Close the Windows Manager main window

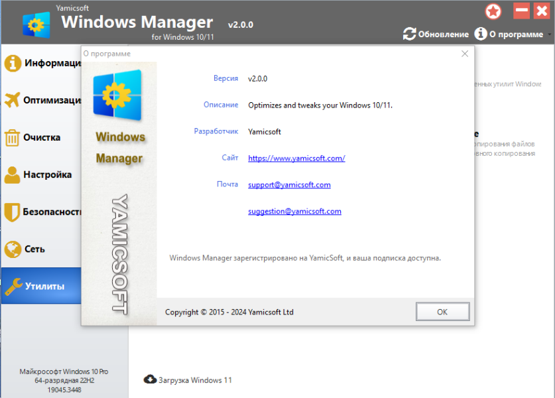(542, 11)
